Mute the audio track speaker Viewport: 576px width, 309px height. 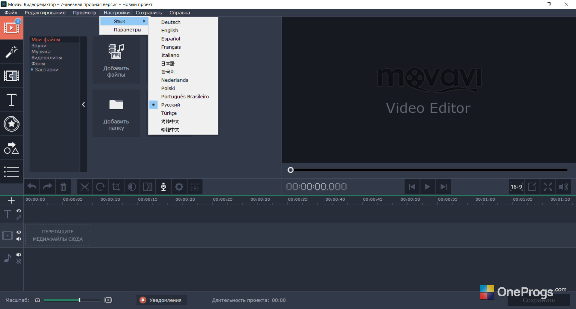point(19,255)
